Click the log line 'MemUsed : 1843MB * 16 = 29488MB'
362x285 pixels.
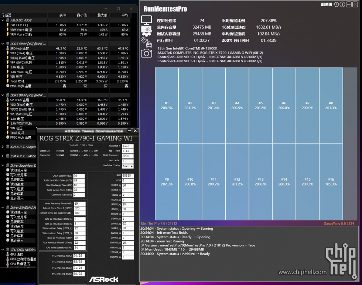click(174, 250)
